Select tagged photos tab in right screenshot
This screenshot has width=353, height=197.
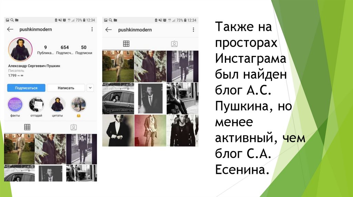pyautogui.click(x=174, y=44)
